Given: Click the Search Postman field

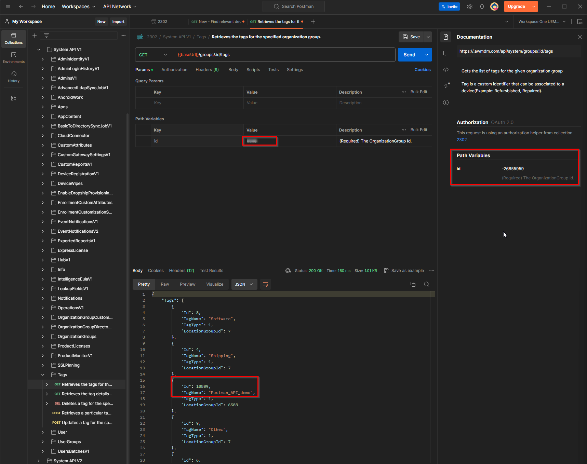Looking at the screenshot, I should pyautogui.click(x=293, y=6).
